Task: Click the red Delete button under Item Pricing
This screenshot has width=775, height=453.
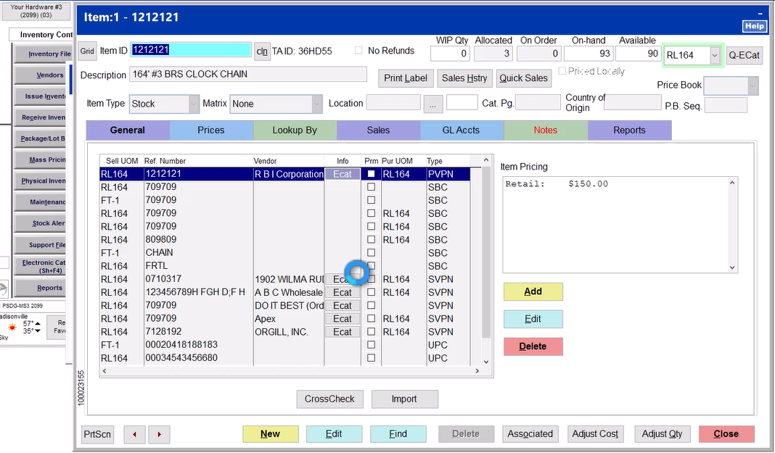Action: [x=533, y=346]
